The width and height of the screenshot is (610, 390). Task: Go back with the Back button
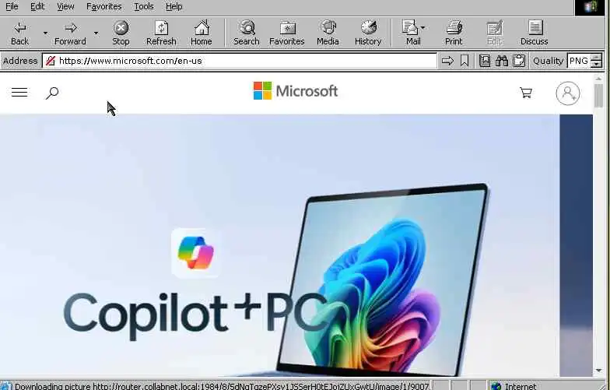coord(19,33)
